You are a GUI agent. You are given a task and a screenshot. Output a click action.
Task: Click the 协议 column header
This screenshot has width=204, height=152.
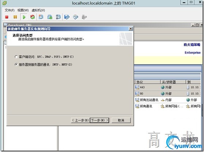(147, 82)
